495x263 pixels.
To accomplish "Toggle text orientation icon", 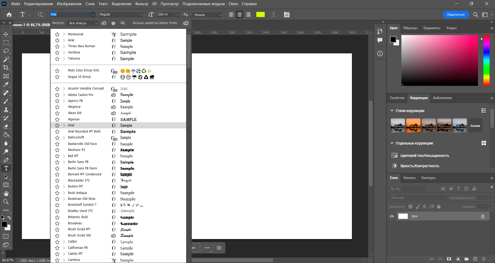I will 40,15.
